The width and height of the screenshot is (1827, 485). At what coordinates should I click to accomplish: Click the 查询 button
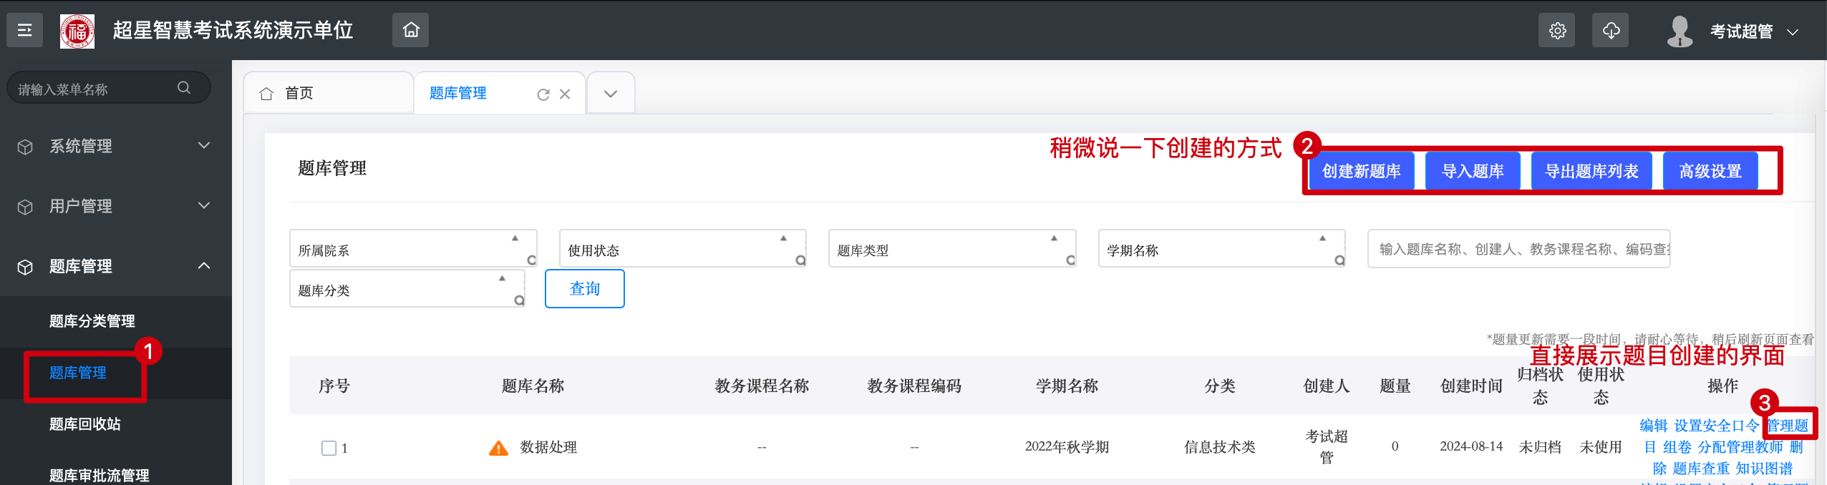[x=584, y=289]
